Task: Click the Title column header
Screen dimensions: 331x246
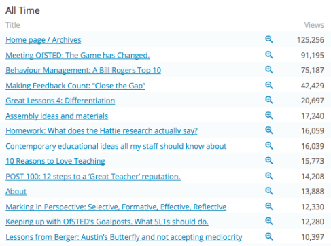Action: pos(13,25)
